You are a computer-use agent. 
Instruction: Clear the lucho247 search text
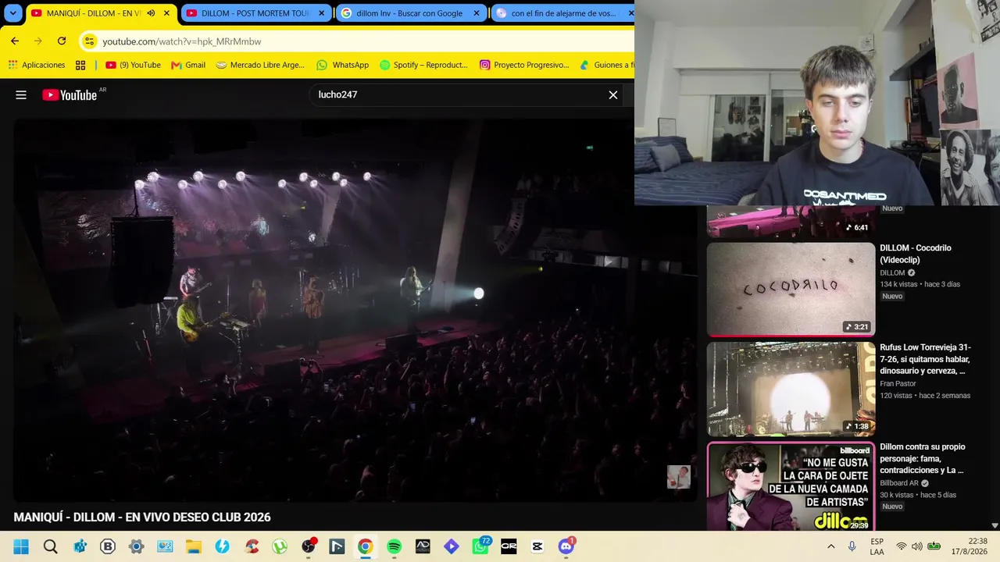(613, 95)
